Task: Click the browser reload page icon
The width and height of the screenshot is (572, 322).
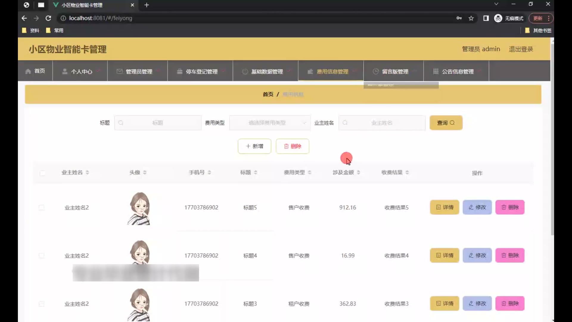Action: 48,18
